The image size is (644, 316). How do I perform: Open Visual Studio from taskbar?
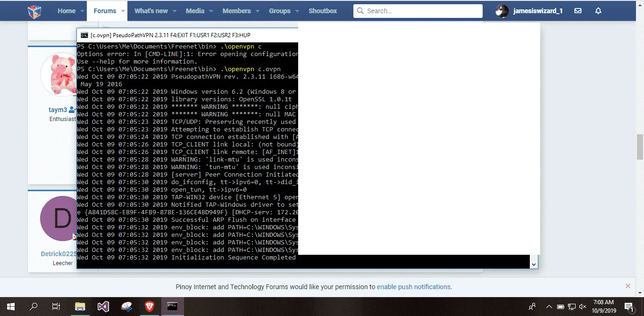(x=103, y=307)
